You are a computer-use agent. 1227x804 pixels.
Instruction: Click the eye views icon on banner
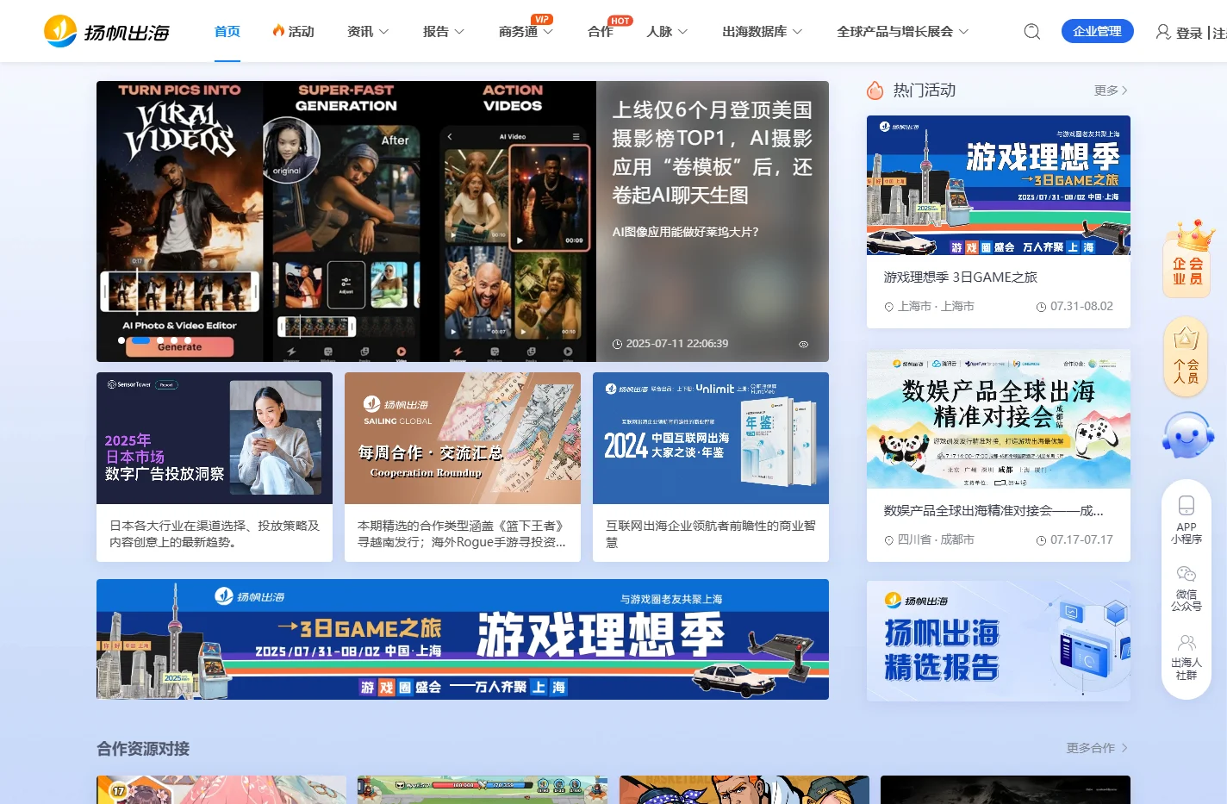803,344
